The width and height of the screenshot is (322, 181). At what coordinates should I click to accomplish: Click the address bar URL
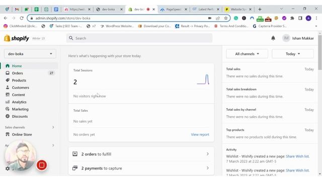tap(63, 18)
